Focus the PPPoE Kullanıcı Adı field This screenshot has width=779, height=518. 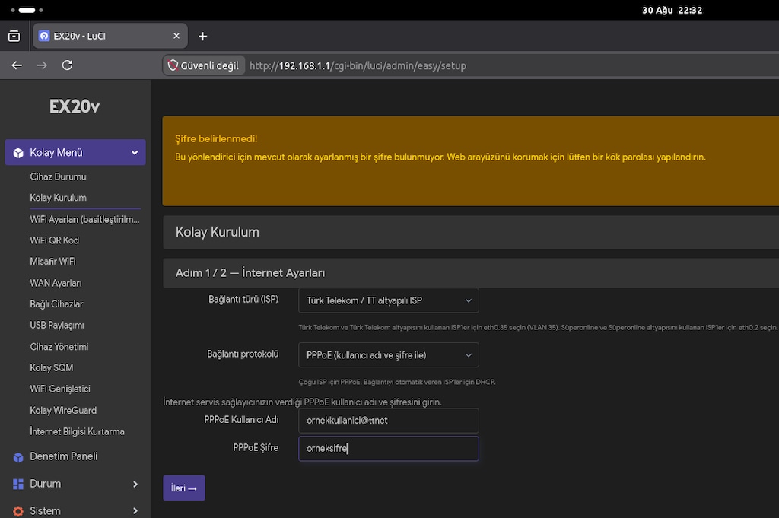(389, 421)
